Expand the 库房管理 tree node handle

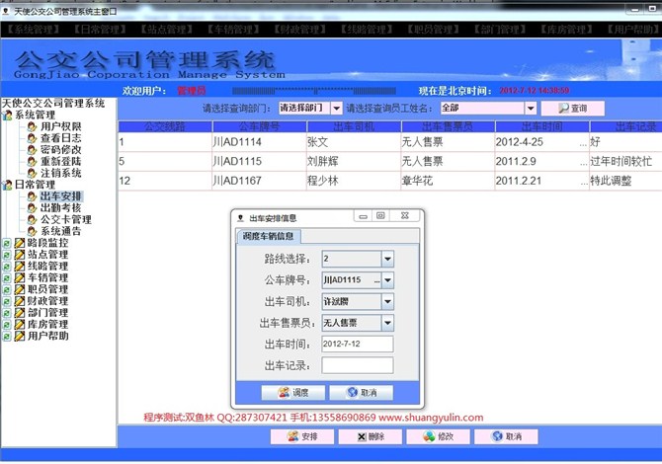coord(6,325)
